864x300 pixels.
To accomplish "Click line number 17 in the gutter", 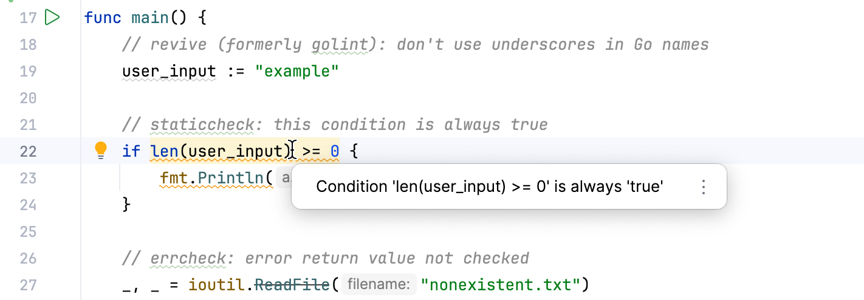I will click(28, 18).
